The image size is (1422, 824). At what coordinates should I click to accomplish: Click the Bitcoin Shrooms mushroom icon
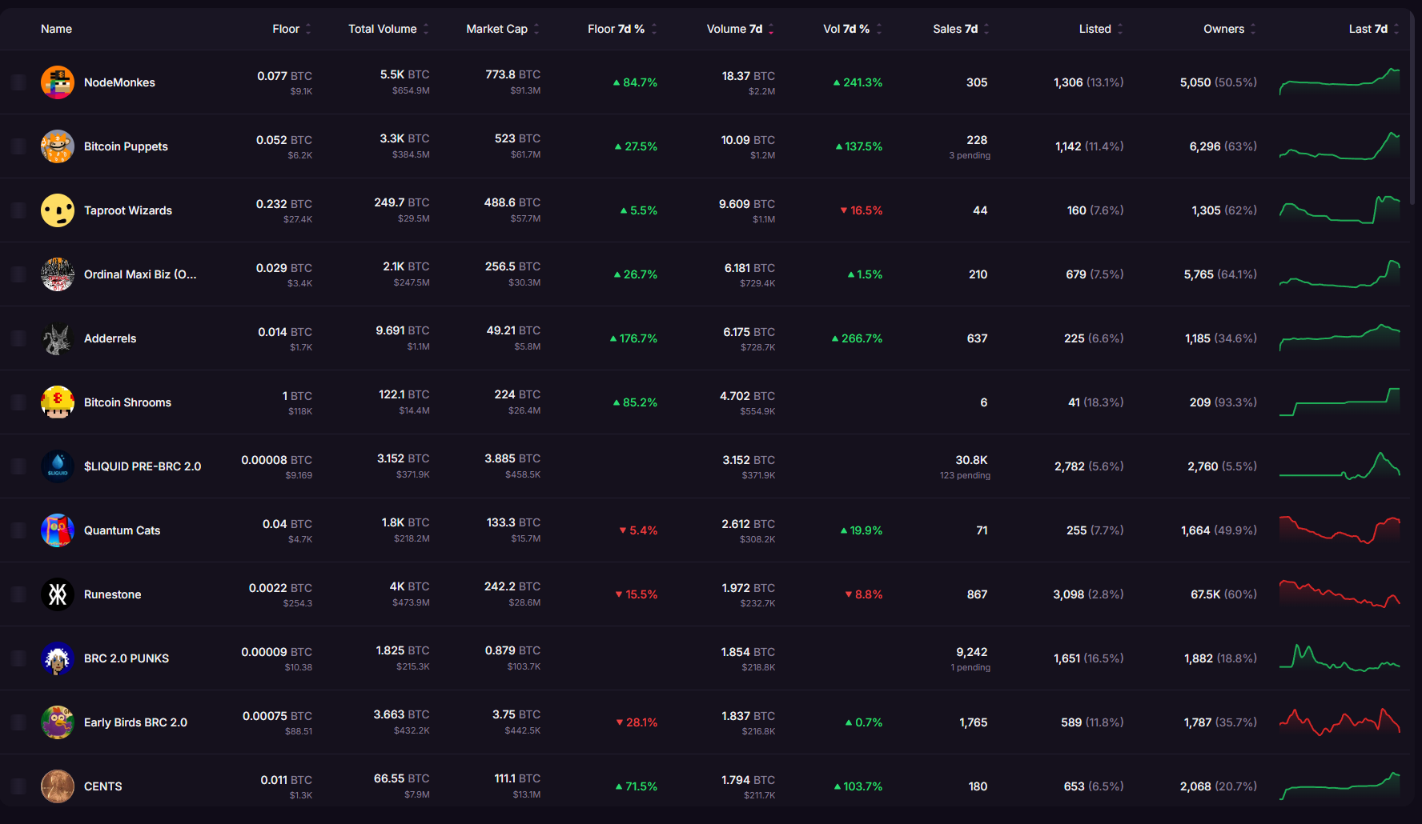click(x=58, y=402)
